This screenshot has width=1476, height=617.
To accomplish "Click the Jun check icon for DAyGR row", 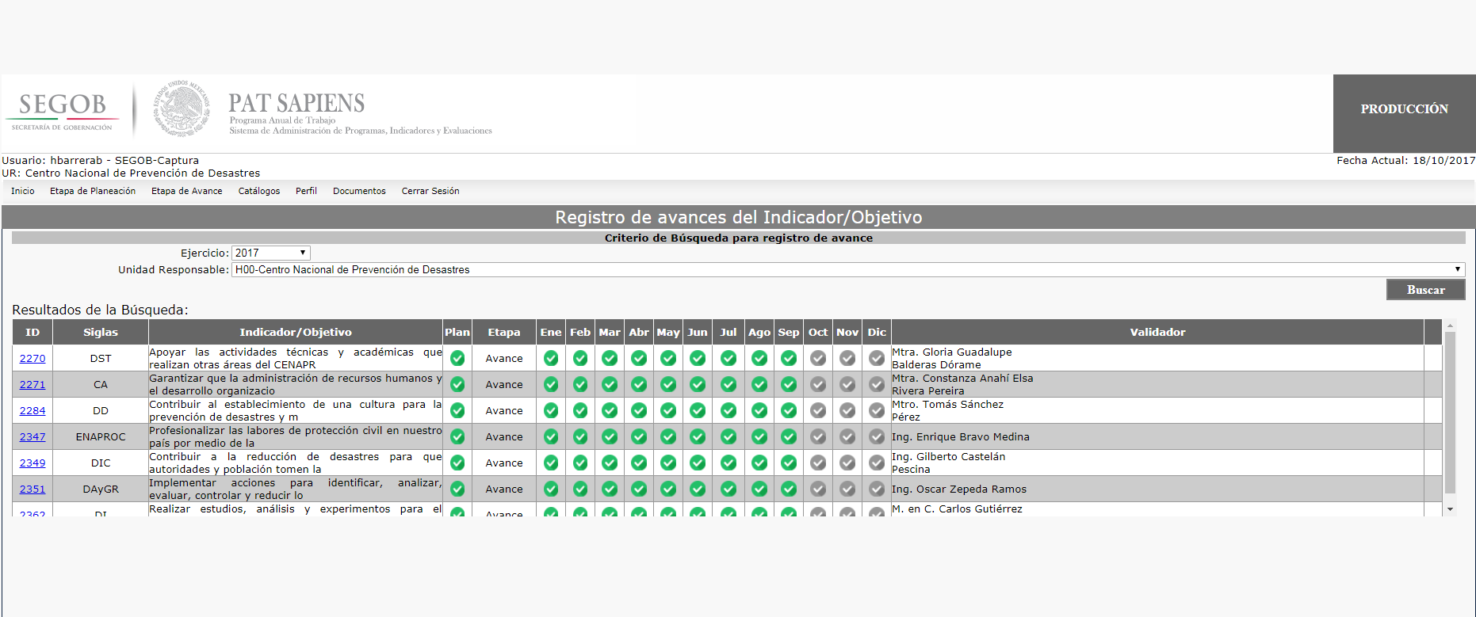I will (x=698, y=489).
